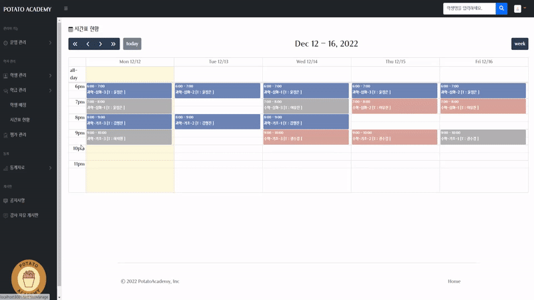The image size is (534, 300).
Task: Open Thursday 7:00-8:00 pink class event
Action: coord(394,106)
